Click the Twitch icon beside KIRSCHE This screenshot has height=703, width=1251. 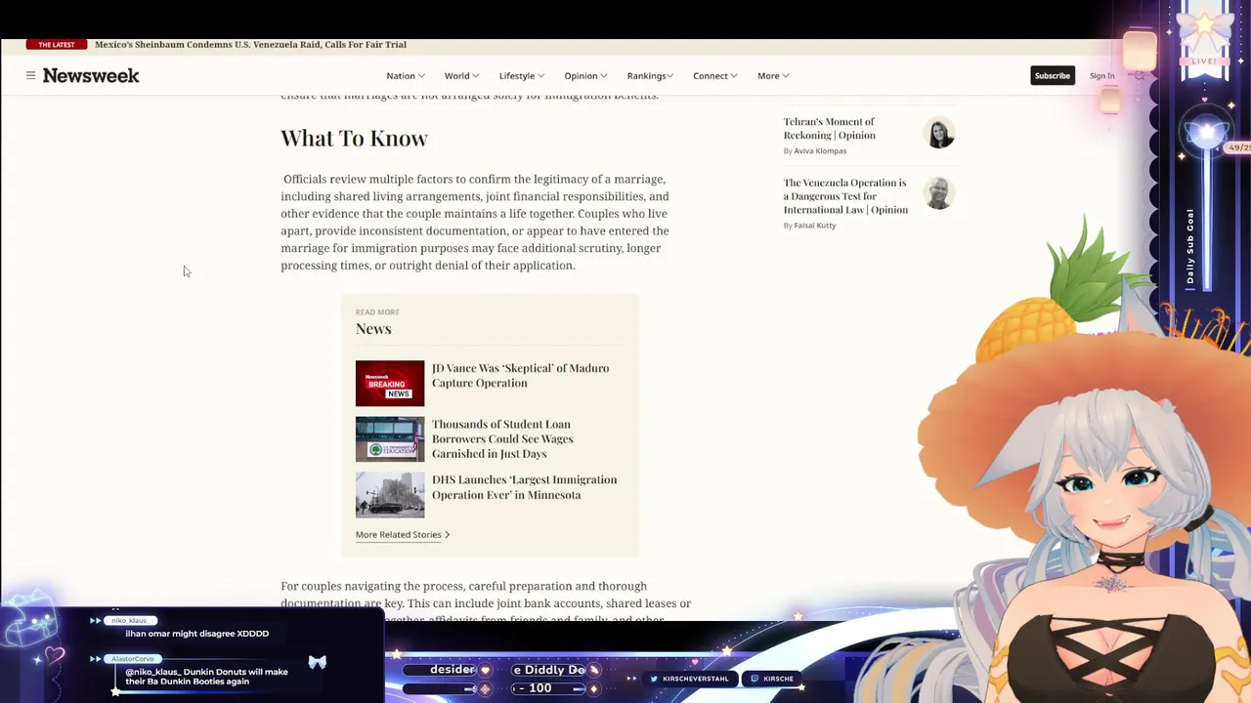754,679
